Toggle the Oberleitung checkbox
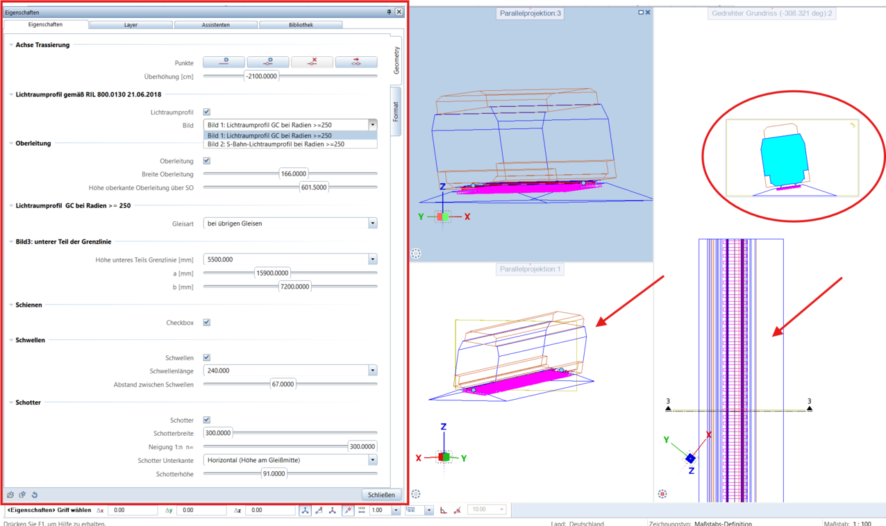Viewport: 886px width, 526px height. click(207, 161)
